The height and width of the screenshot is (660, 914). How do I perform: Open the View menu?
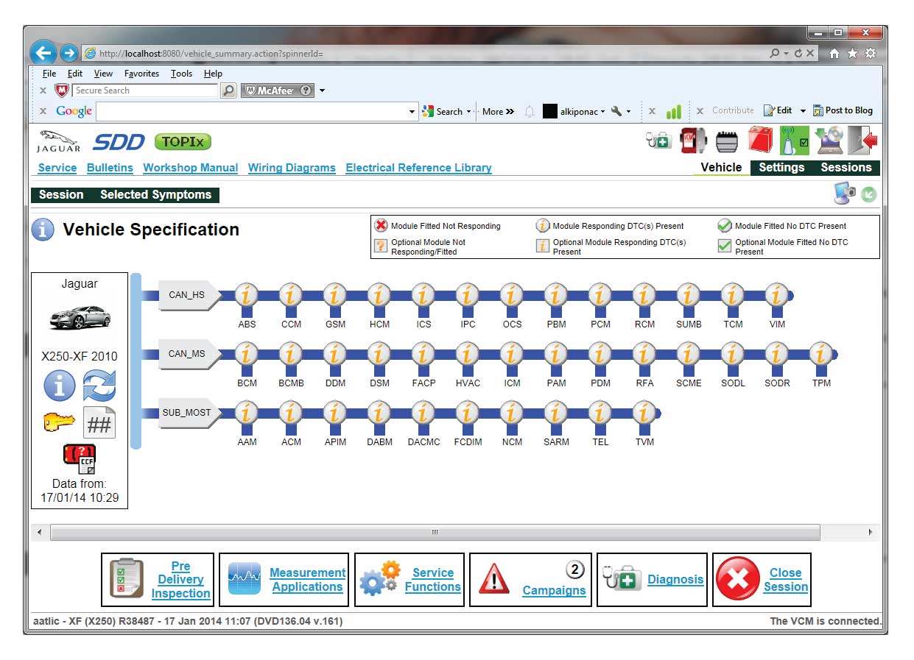coord(103,74)
